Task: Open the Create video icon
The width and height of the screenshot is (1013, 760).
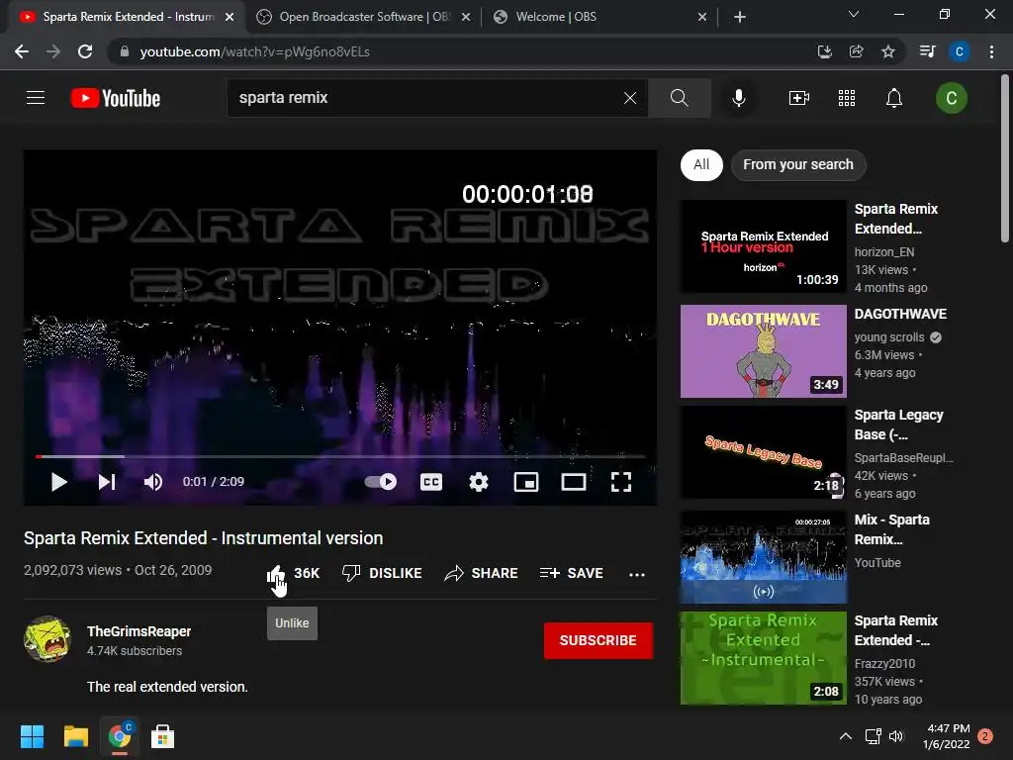Action: coord(799,98)
